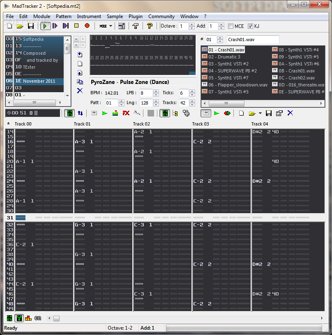Duplicate sequence position icon
Screen dimensions: 332x335
coord(80,82)
